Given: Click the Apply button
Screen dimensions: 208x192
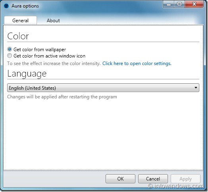Looking at the screenshot, I should (185, 179).
